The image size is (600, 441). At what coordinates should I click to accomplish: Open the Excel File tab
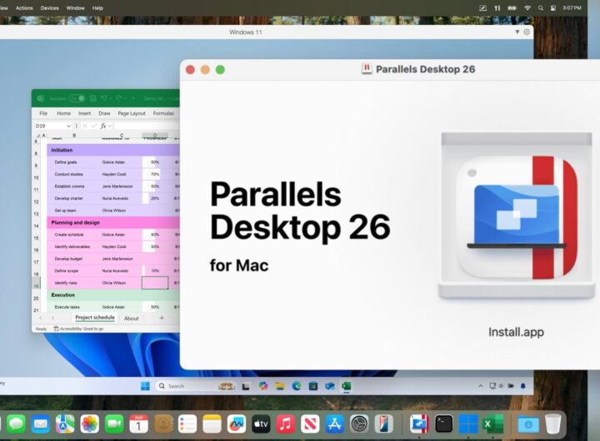coord(43,113)
